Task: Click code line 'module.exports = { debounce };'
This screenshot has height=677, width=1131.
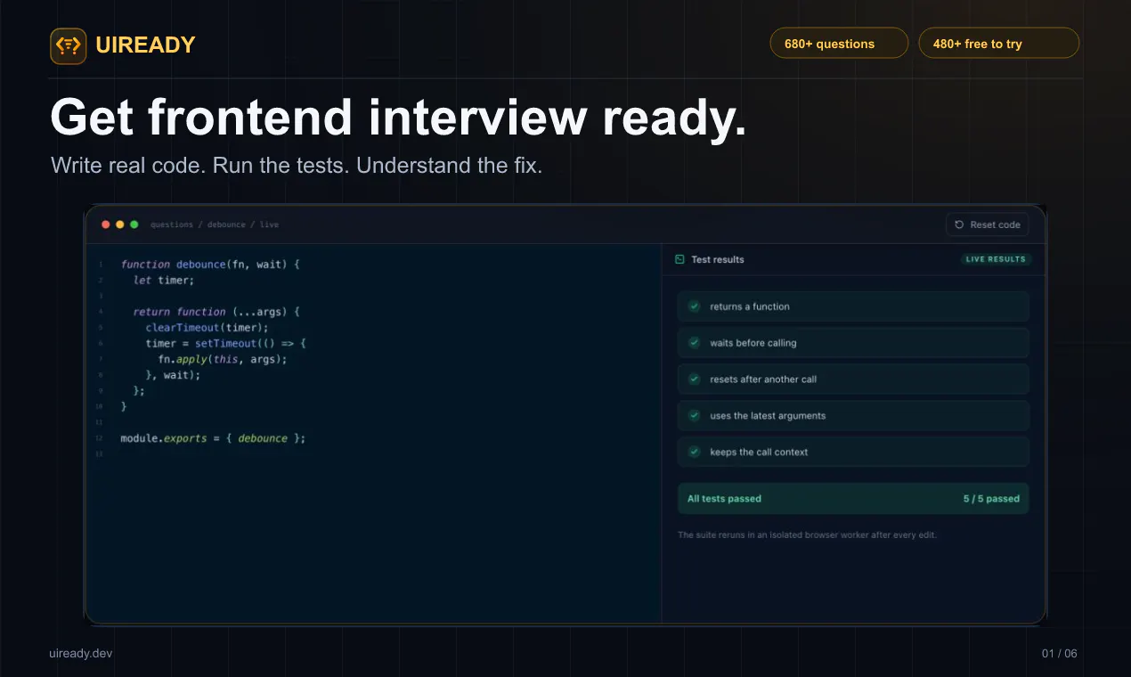Action: click(x=213, y=438)
